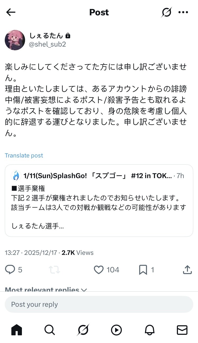Tap the reply speech bubble icon
Viewport: 198px width, 343px height.
(x=10, y=270)
